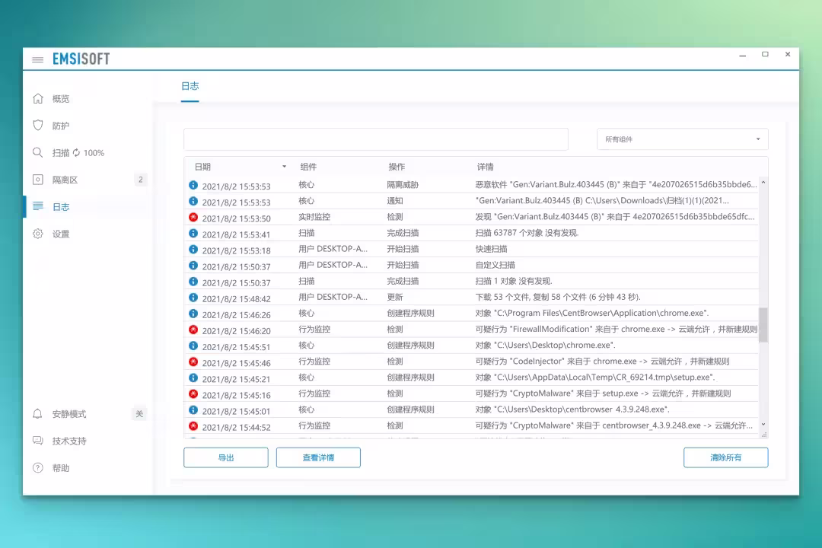Click the blue info icon for 15:48:42 row
Image resolution: width=822 pixels, height=548 pixels.
193,298
